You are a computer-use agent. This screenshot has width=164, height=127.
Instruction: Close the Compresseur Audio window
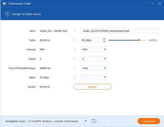click(160, 4)
